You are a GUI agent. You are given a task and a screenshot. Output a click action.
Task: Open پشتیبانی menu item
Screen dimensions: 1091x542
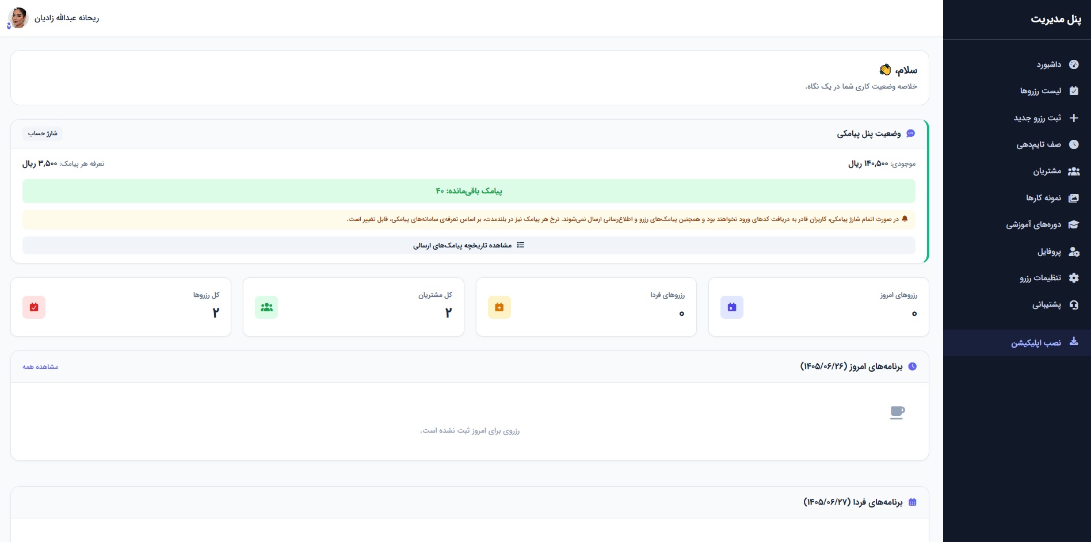1017,305
